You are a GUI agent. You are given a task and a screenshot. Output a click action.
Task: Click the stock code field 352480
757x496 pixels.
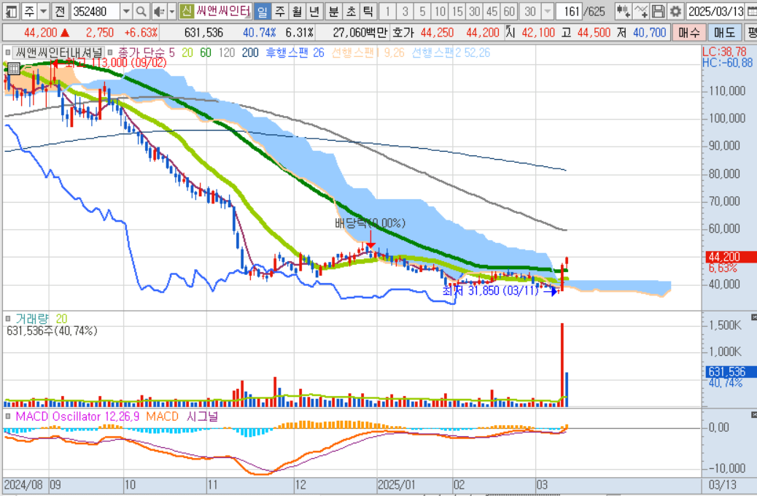pyautogui.click(x=96, y=11)
